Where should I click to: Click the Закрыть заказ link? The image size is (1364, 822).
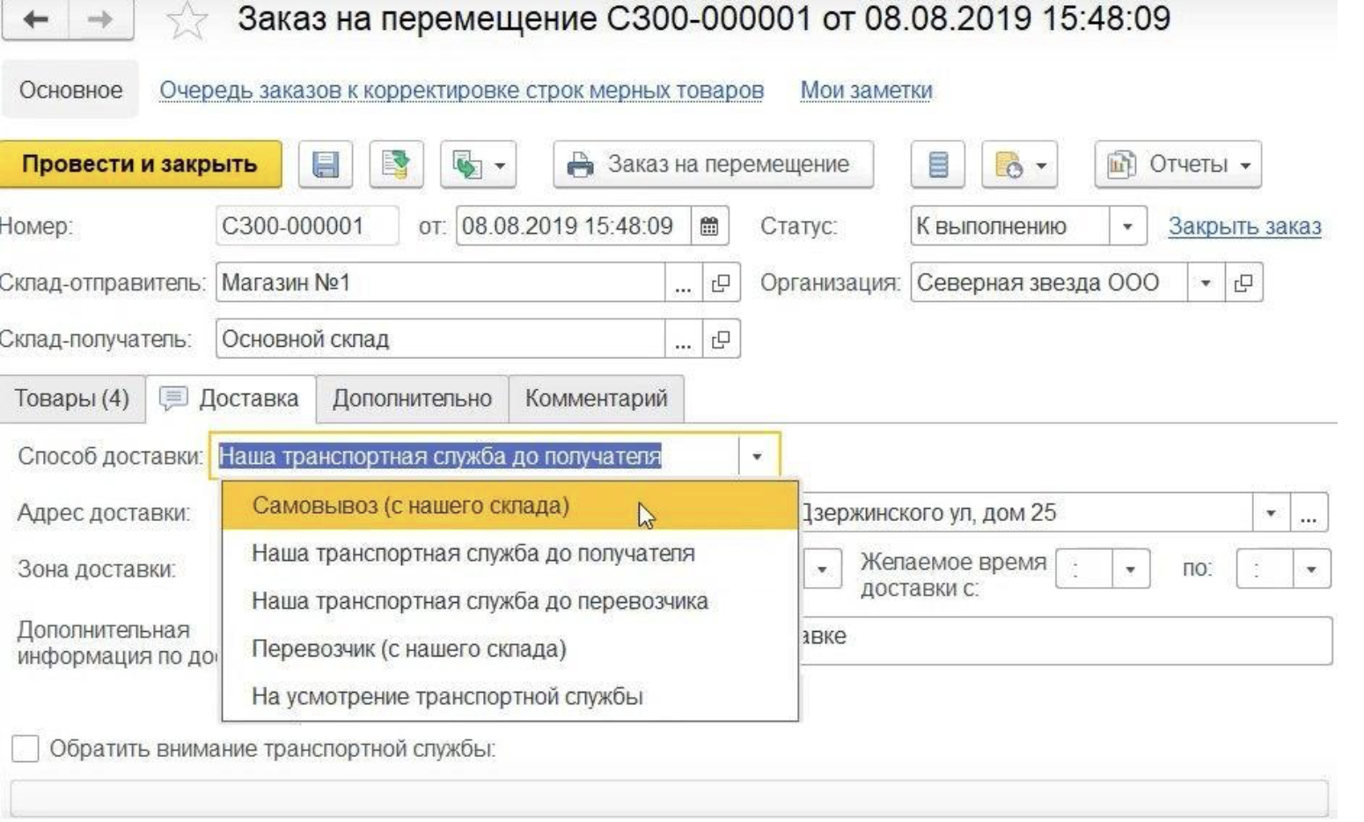pyautogui.click(x=1244, y=227)
